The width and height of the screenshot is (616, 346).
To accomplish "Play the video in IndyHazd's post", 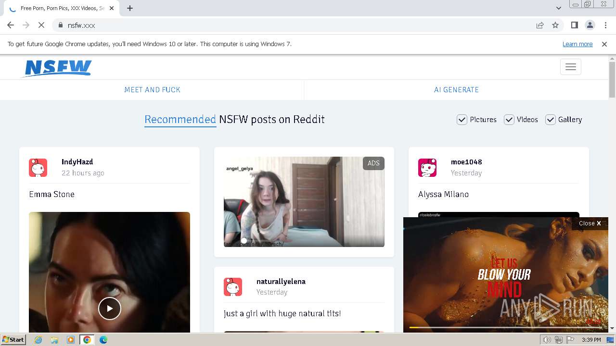I will click(x=110, y=309).
